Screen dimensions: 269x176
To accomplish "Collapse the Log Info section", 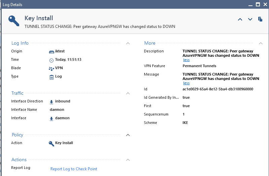I will click(128, 43).
